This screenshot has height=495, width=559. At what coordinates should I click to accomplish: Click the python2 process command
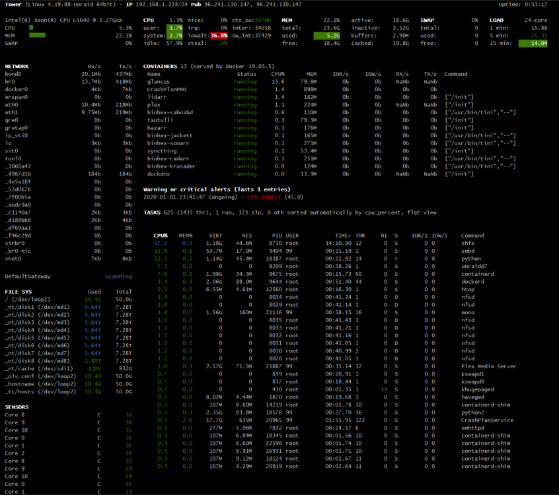pyautogui.click(x=472, y=412)
